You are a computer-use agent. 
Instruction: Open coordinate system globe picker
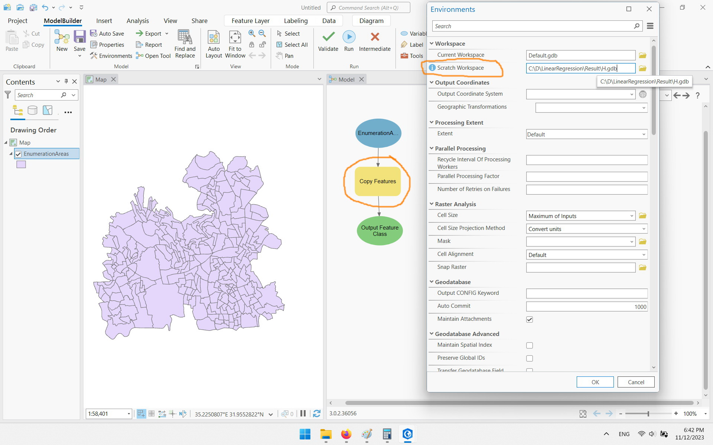(642, 95)
